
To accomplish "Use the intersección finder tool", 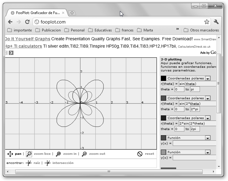I will coord(48,163).
